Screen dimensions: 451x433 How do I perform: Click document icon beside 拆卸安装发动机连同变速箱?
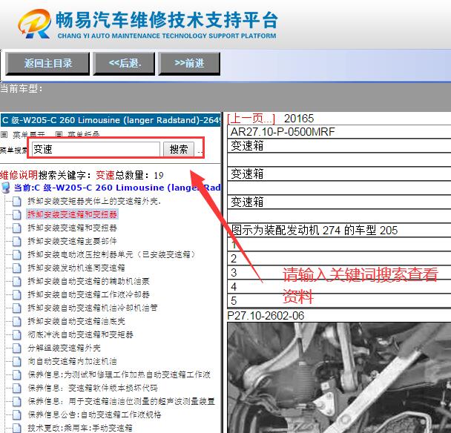[17, 268]
